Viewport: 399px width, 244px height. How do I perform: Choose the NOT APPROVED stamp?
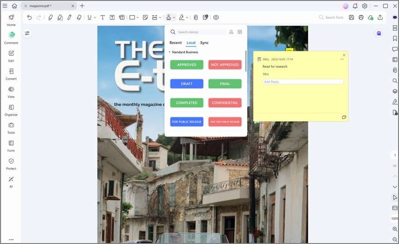pos(225,65)
